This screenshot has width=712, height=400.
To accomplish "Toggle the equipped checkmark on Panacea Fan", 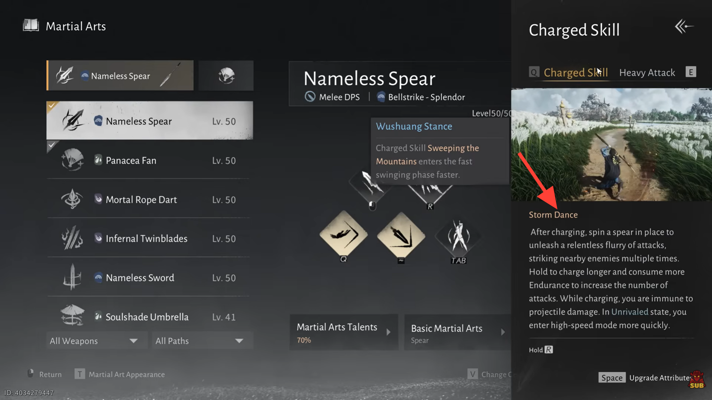I will coord(52,145).
